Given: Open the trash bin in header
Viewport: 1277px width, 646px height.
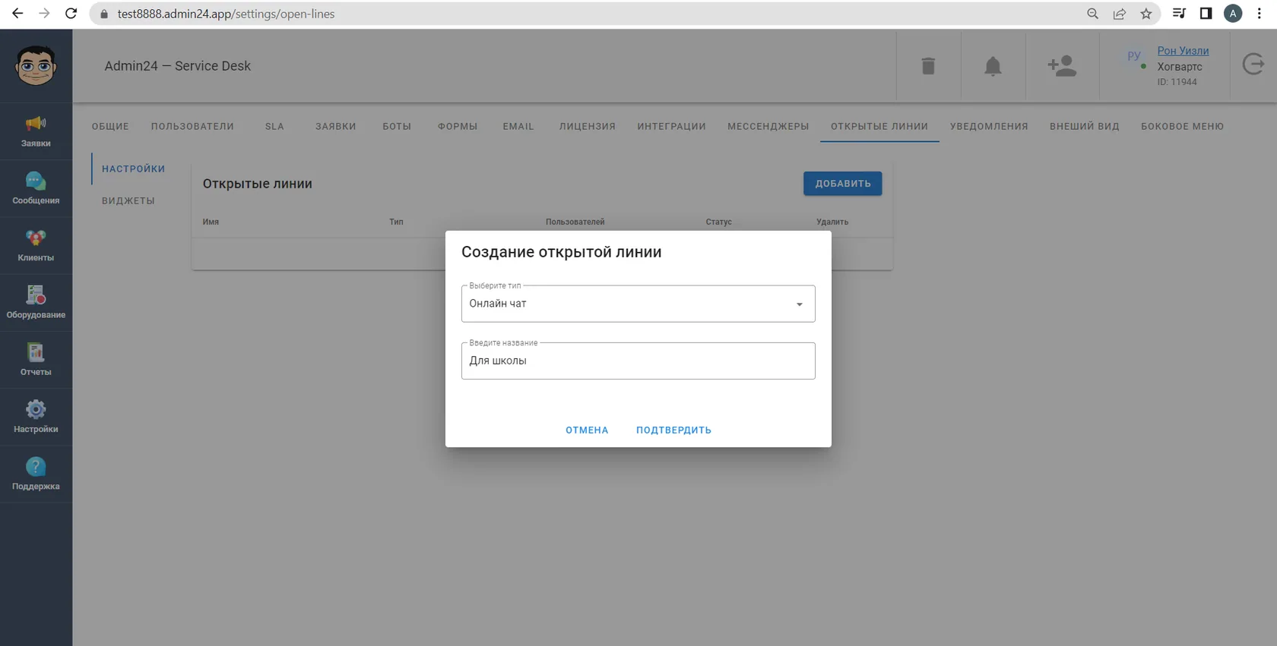Looking at the screenshot, I should (x=928, y=66).
